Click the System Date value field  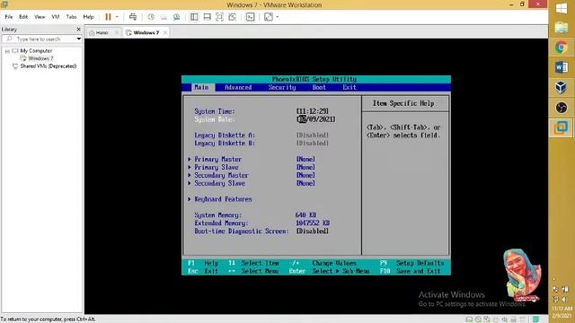tap(315, 119)
